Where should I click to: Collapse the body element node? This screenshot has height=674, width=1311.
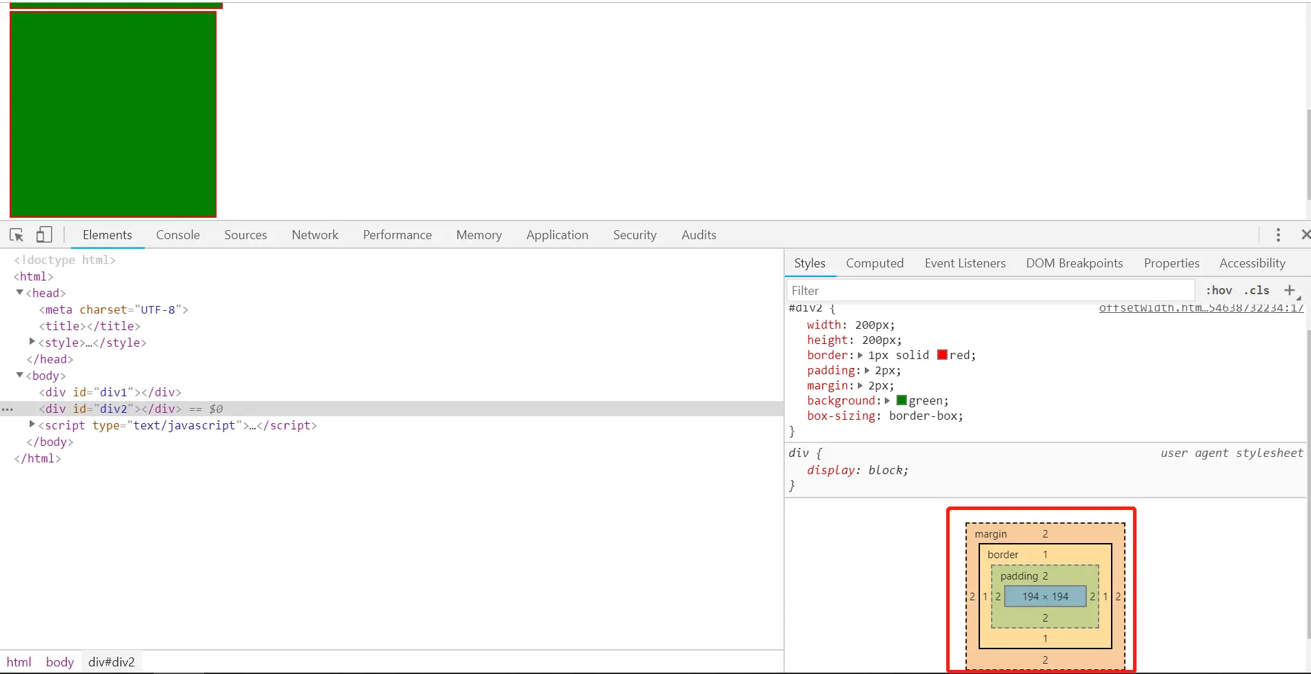tap(20, 375)
